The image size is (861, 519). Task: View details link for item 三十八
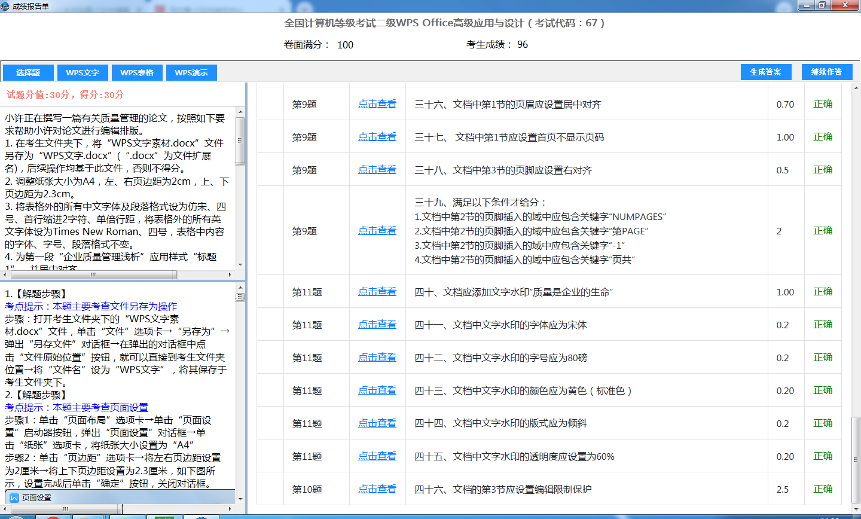(x=377, y=170)
